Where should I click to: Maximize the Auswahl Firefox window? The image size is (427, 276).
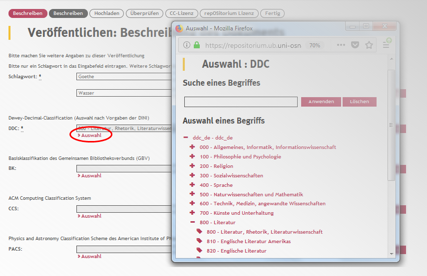(x=366, y=26)
